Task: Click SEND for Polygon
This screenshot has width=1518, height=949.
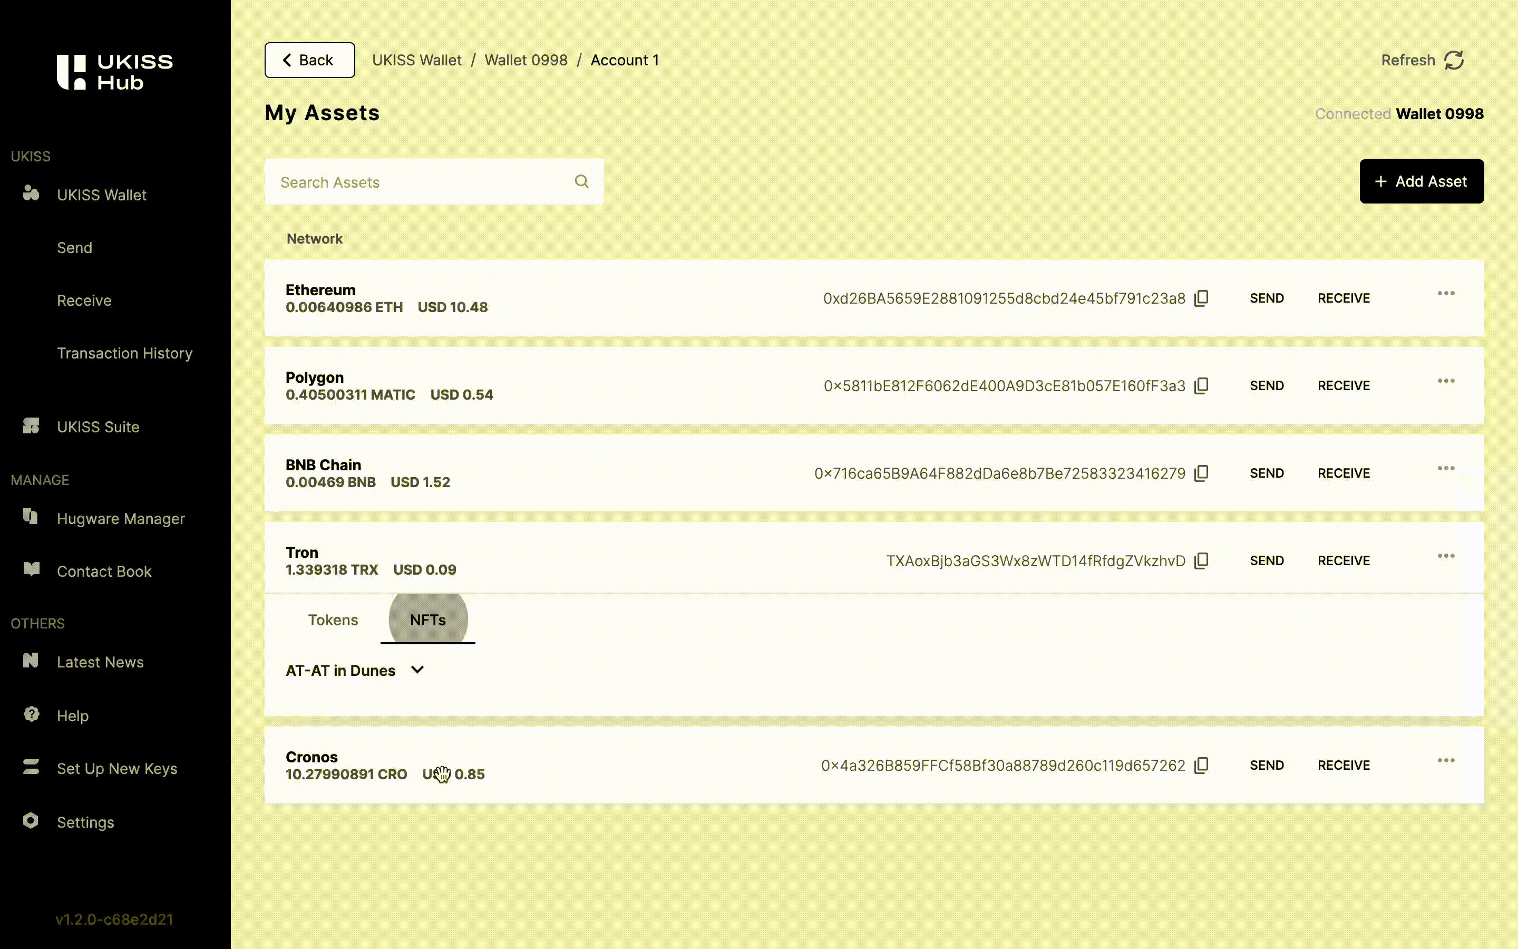Action: [x=1267, y=385]
